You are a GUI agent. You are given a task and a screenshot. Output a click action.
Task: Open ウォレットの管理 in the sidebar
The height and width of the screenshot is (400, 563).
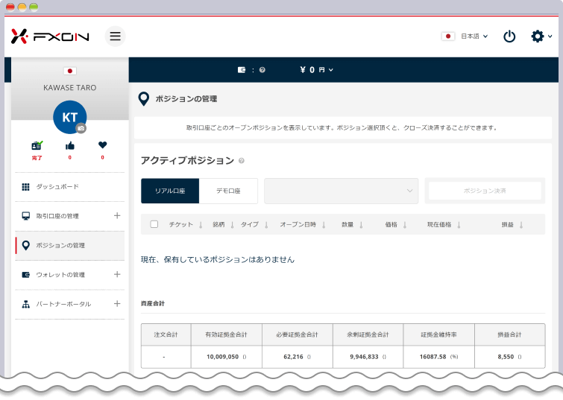(60, 275)
